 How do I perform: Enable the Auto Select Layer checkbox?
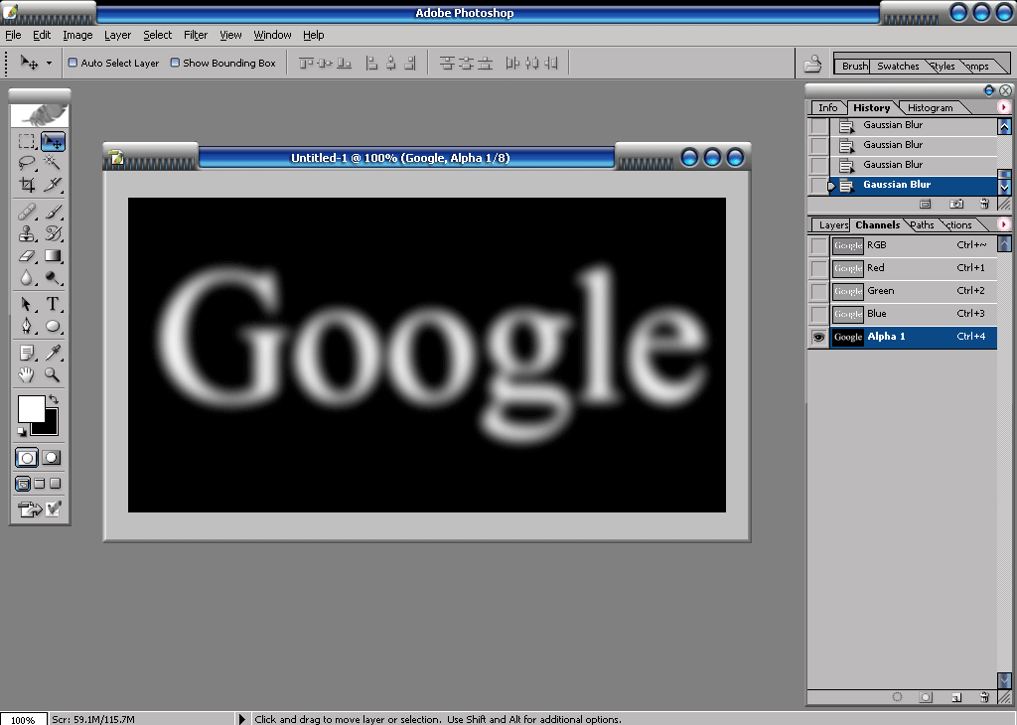pyautogui.click(x=73, y=63)
